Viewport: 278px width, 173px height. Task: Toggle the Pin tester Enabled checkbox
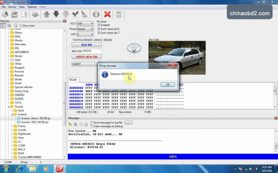(99, 25)
